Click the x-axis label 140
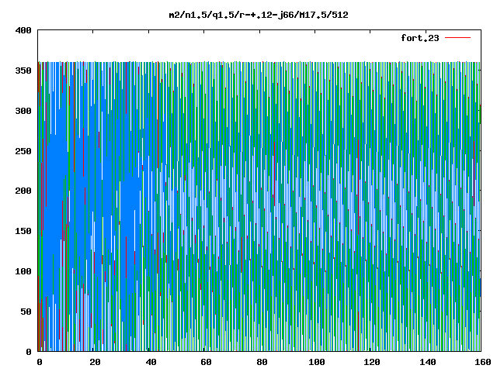Image resolution: width=497 pixels, height=372 pixels. point(428,362)
